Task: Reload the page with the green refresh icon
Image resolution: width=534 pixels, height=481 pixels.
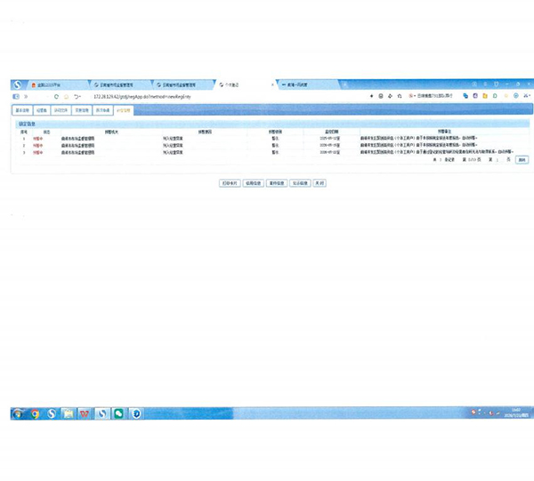Action: (x=56, y=97)
